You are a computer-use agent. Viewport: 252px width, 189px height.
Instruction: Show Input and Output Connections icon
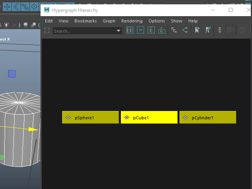click(x=185, y=30)
